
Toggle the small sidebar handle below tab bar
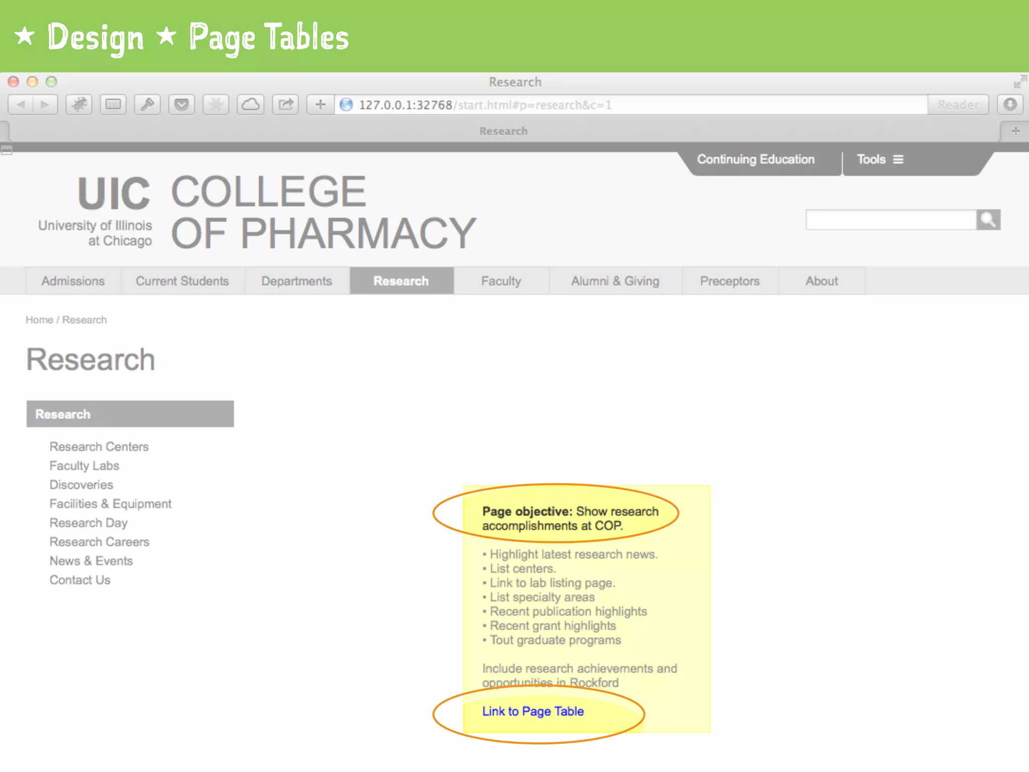tap(7, 150)
